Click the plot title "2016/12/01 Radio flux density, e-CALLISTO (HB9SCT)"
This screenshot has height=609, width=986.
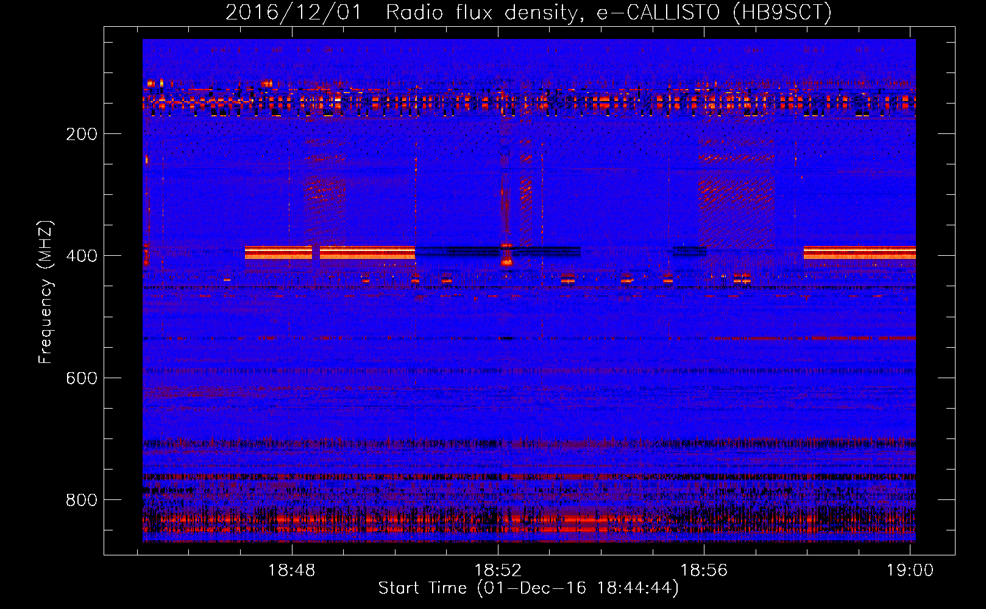tap(528, 12)
